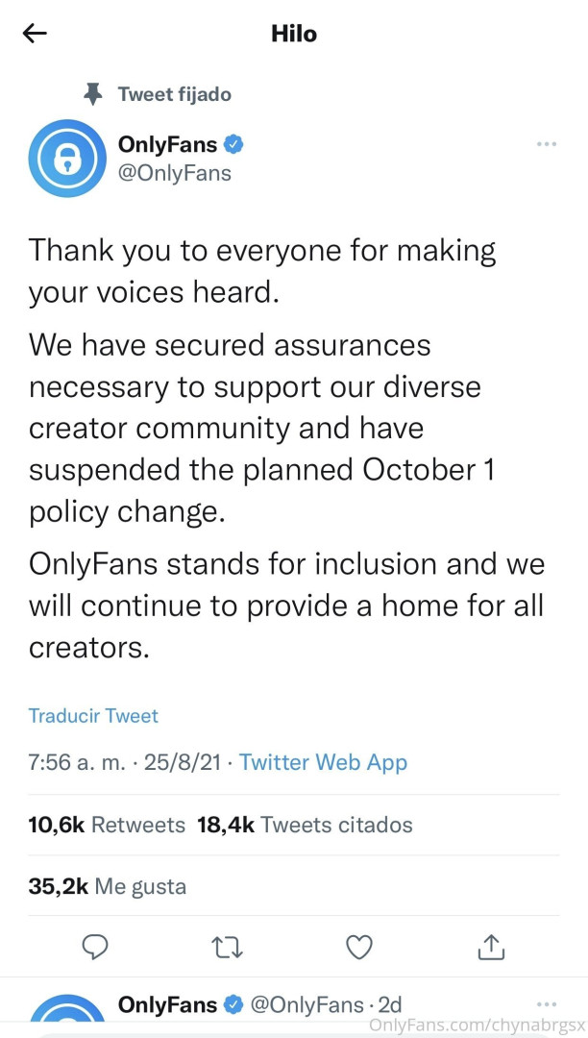View the 18,4k Tweets citados
588x1038 pixels.
[x=305, y=825]
